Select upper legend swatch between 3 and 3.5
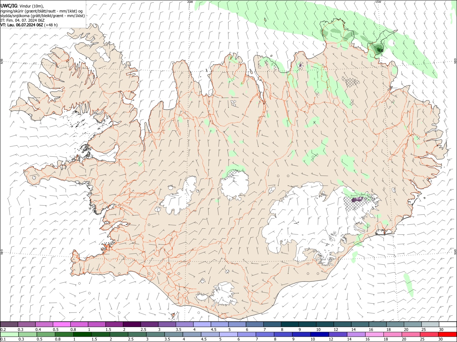The image size is (457, 342). [166, 325]
